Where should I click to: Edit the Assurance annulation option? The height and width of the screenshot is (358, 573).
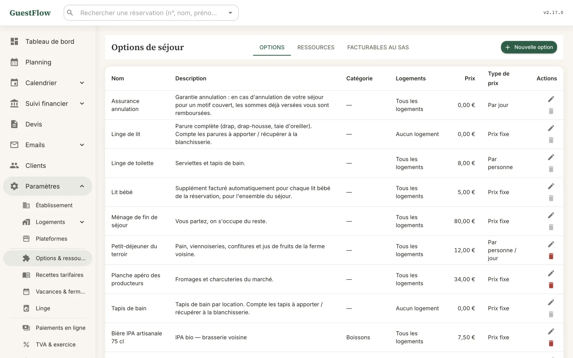point(551,99)
